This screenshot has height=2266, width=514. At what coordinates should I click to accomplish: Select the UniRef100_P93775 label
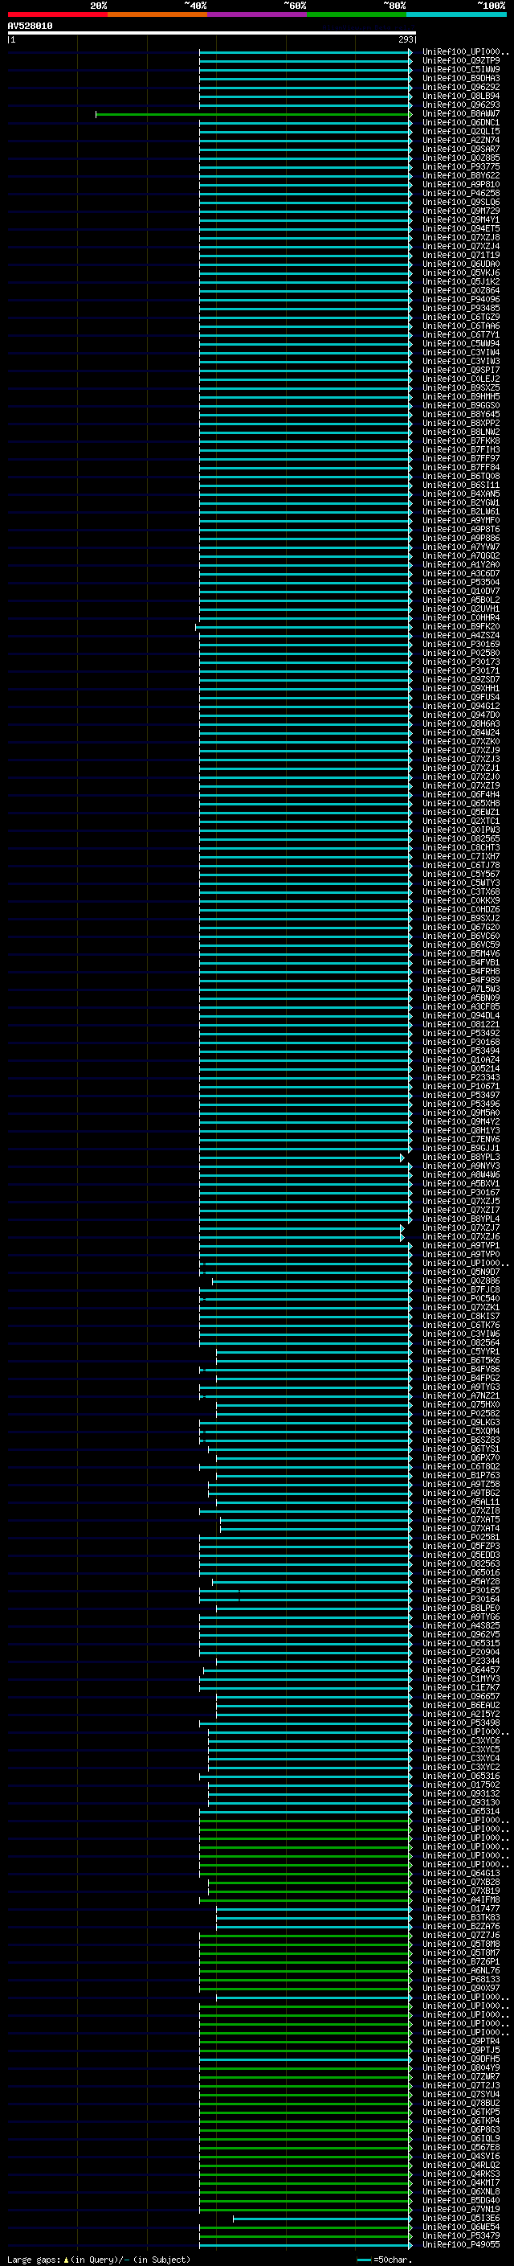461,167
